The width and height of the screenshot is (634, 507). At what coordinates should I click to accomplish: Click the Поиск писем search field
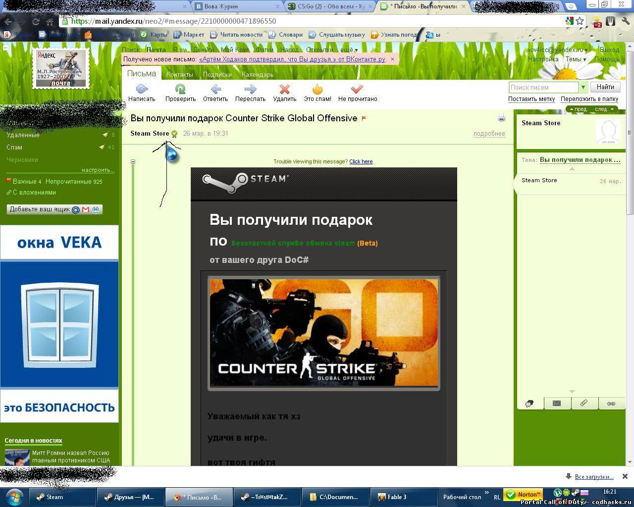pyautogui.click(x=543, y=87)
